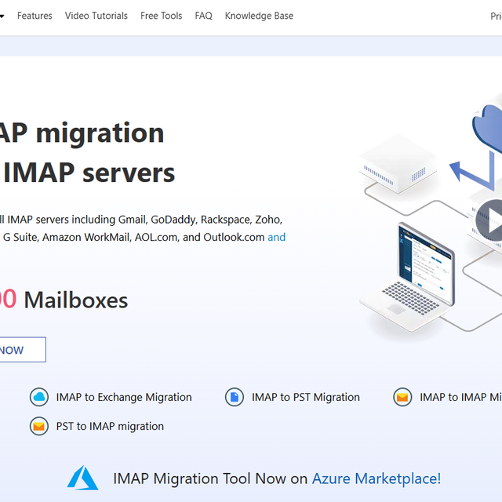Click the envelope icon for PST to IMAP migration
The image size is (502, 502).
(x=39, y=426)
